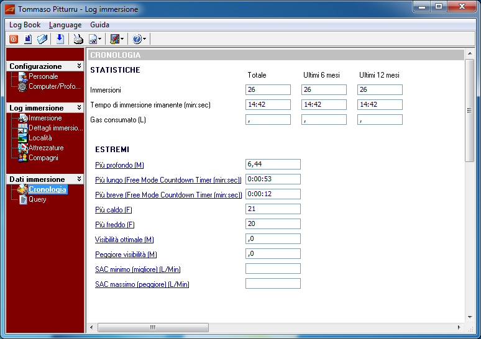Image resolution: width=481 pixels, height=339 pixels.
Task: Select Cronologia tree item
Action: 47,189
